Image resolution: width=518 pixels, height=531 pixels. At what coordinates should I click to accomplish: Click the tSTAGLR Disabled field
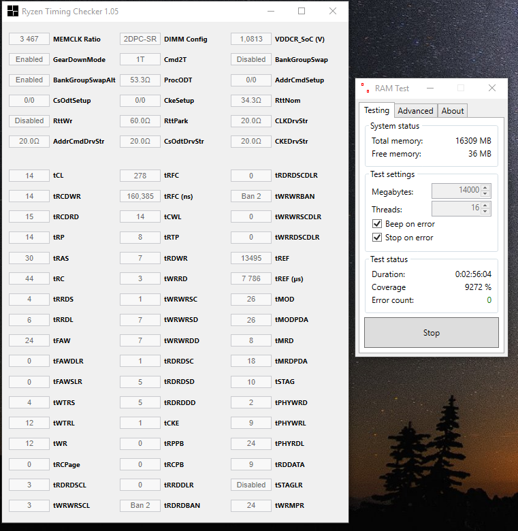coord(251,485)
